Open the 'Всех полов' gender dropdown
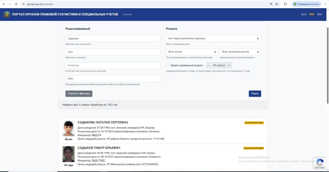The height and width of the screenshot is (172, 329). [x=192, y=52]
